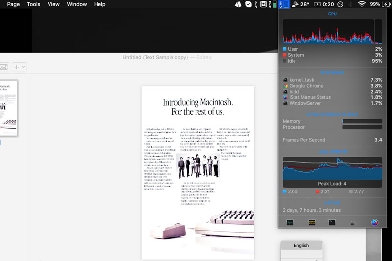This screenshot has width=392, height=261.
Task: Click the Untitled (Text Sample copy) window title
Action: [155, 57]
